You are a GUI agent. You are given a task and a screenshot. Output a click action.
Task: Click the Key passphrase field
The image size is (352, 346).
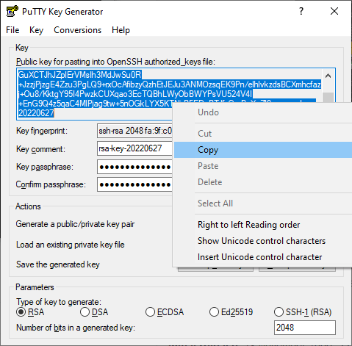(134, 167)
